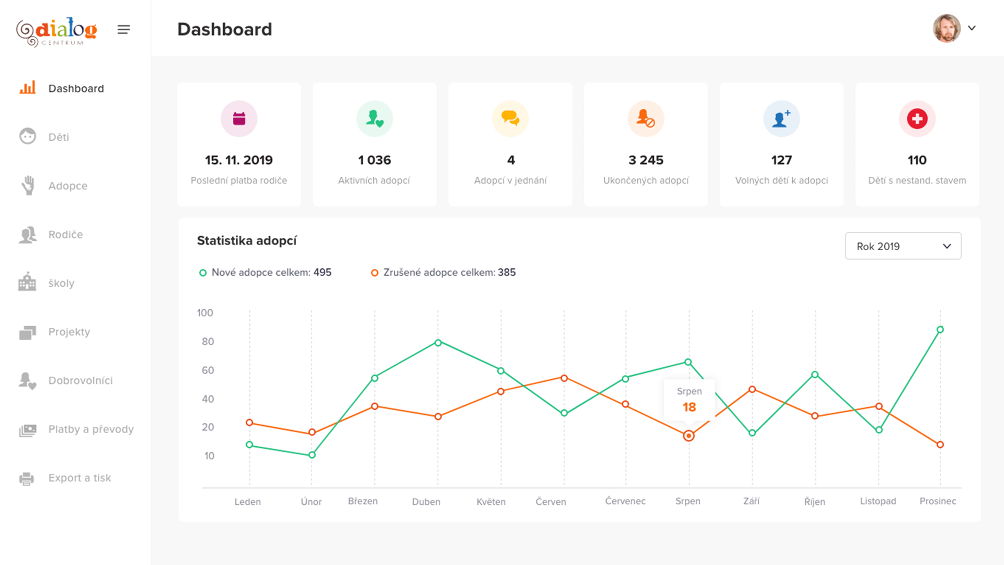Screen dimensions: 1004x565
Task: Click the green Duben peak data point
Action: tap(438, 343)
